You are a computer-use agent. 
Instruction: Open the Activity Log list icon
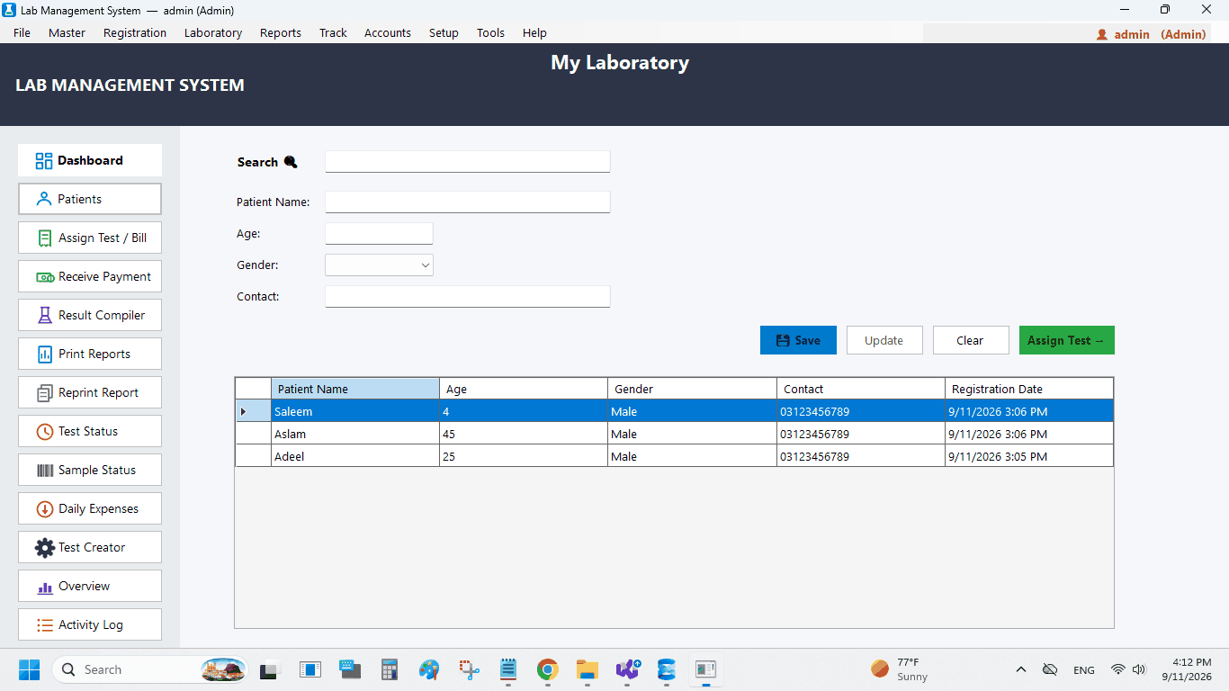point(45,625)
